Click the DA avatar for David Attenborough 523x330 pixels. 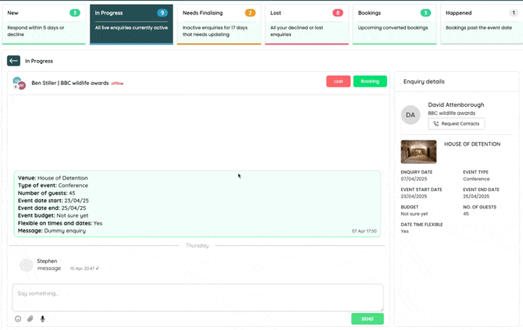pos(411,115)
